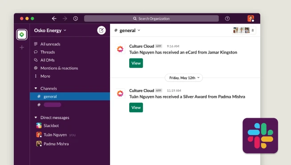This screenshot has height=165, width=291.
Task: View the Silver Award from Padma Mishra
Action: tap(136, 107)
